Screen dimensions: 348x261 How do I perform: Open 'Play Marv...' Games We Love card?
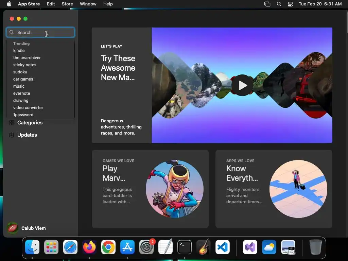pyautogui.click(x=150, y=189)
